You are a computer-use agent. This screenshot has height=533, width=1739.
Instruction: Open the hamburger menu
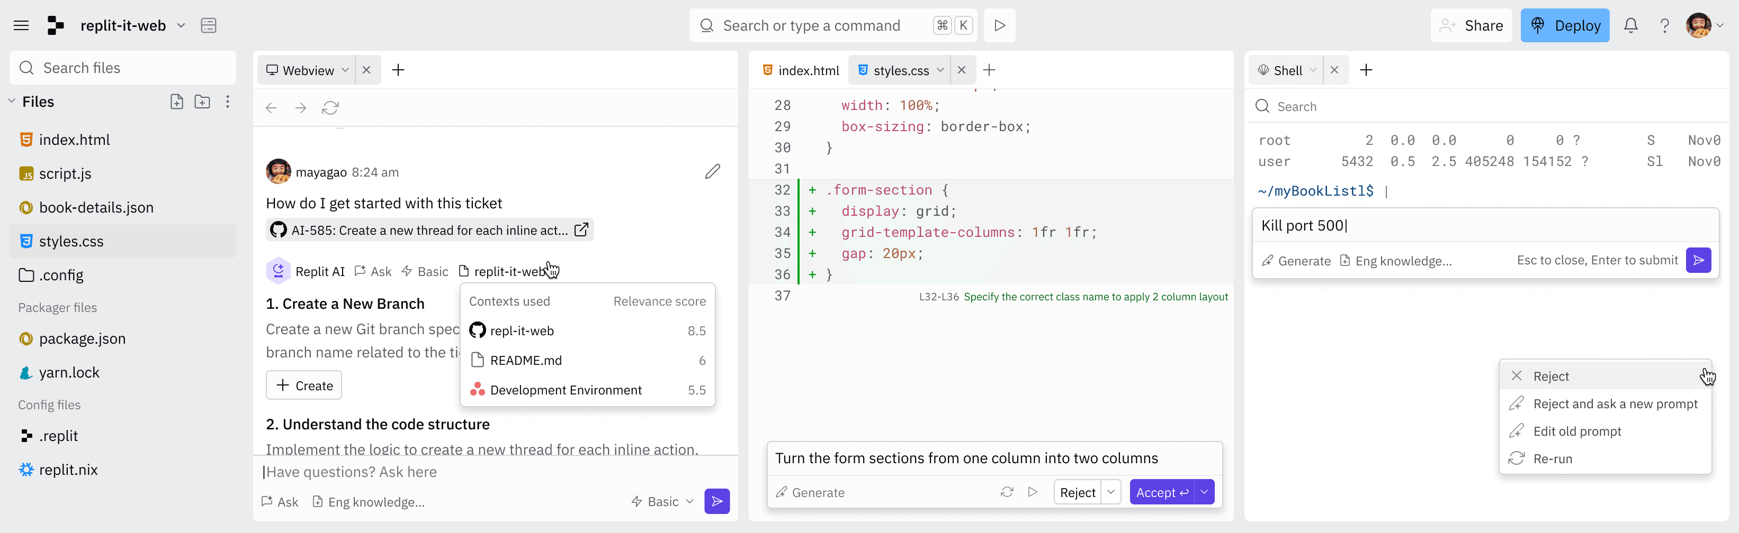(21, 25)
